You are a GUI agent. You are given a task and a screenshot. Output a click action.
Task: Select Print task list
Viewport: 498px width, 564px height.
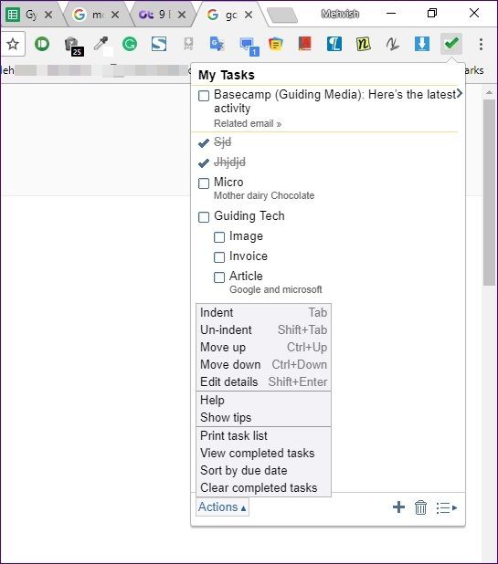pyautogui.click(x=263, y=435)
